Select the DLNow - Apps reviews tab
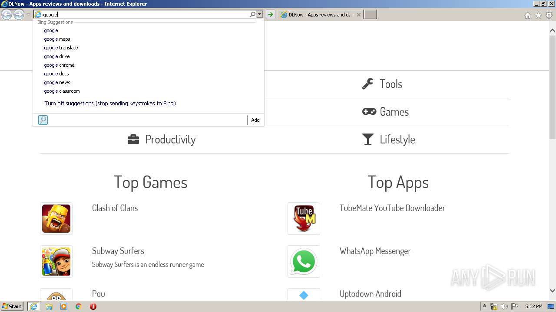 pyautogui.click(x=321, y=15)
